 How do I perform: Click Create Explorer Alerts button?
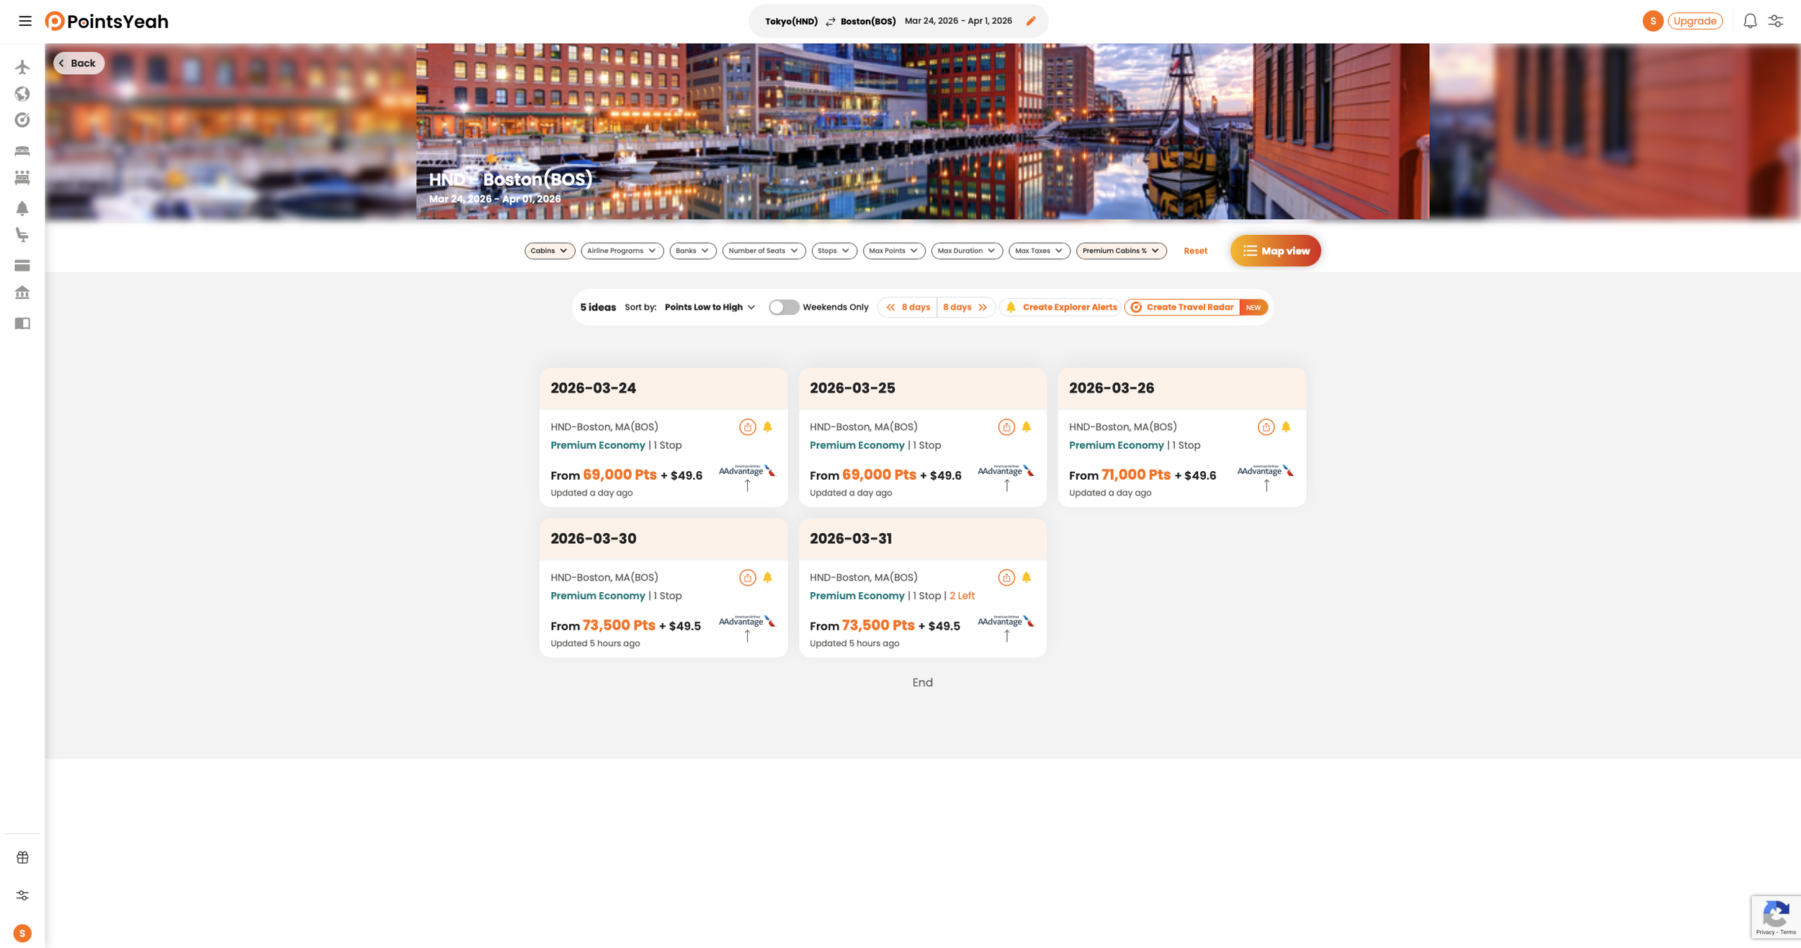[x=1061, y=307]
